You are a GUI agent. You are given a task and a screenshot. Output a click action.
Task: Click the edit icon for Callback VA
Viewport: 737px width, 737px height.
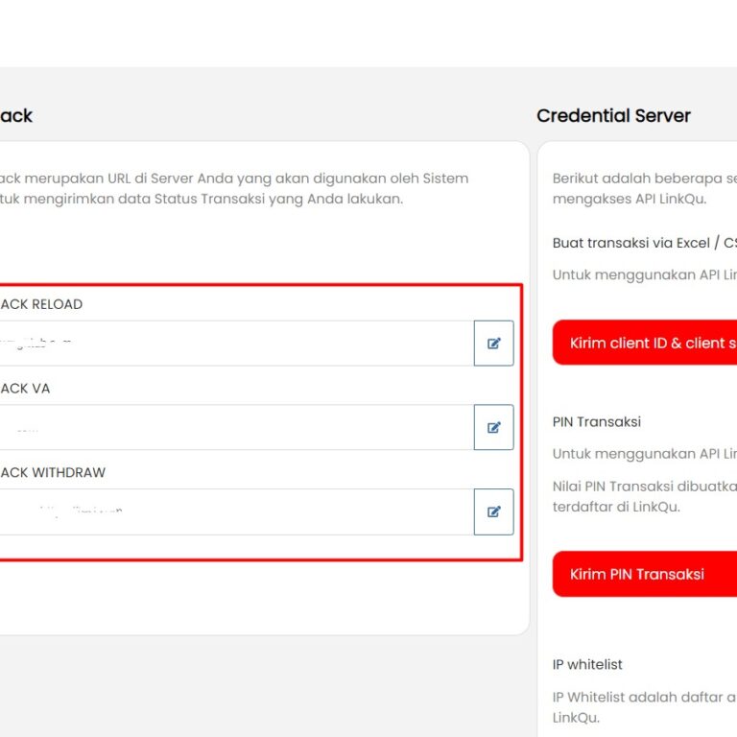pos(493,428)
